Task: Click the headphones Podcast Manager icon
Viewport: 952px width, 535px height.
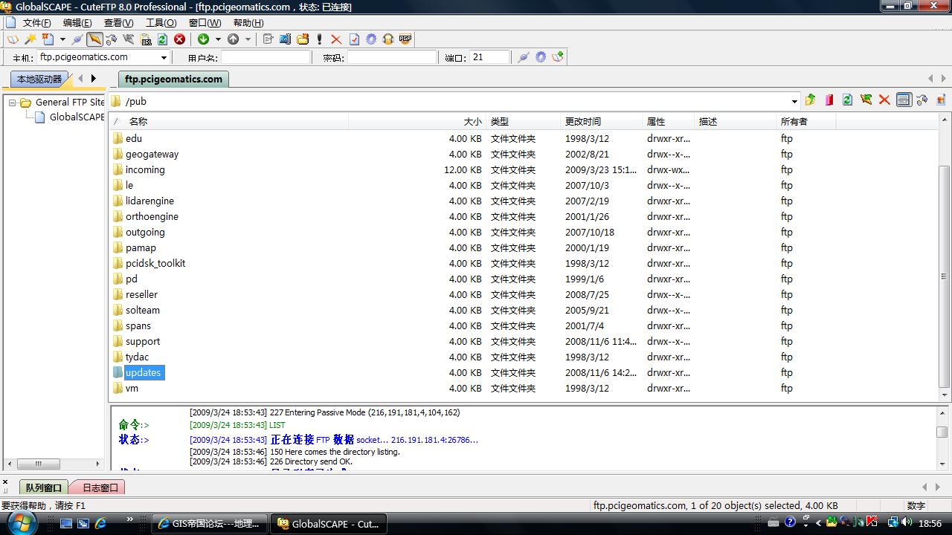Action: (387, 39)
